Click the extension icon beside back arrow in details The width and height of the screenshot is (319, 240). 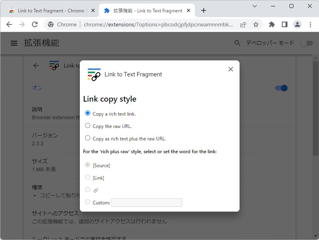54,66
